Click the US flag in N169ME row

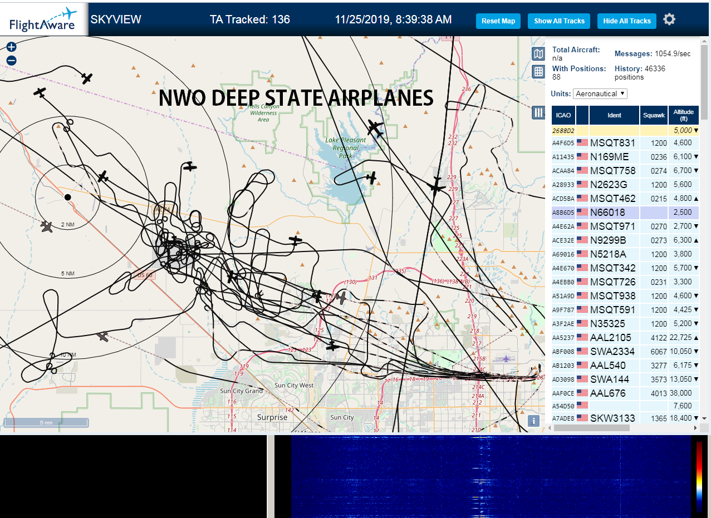(x=582, y=157)
